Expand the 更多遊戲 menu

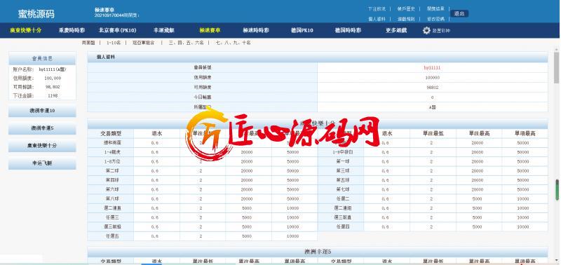click(x=396, y=30)
